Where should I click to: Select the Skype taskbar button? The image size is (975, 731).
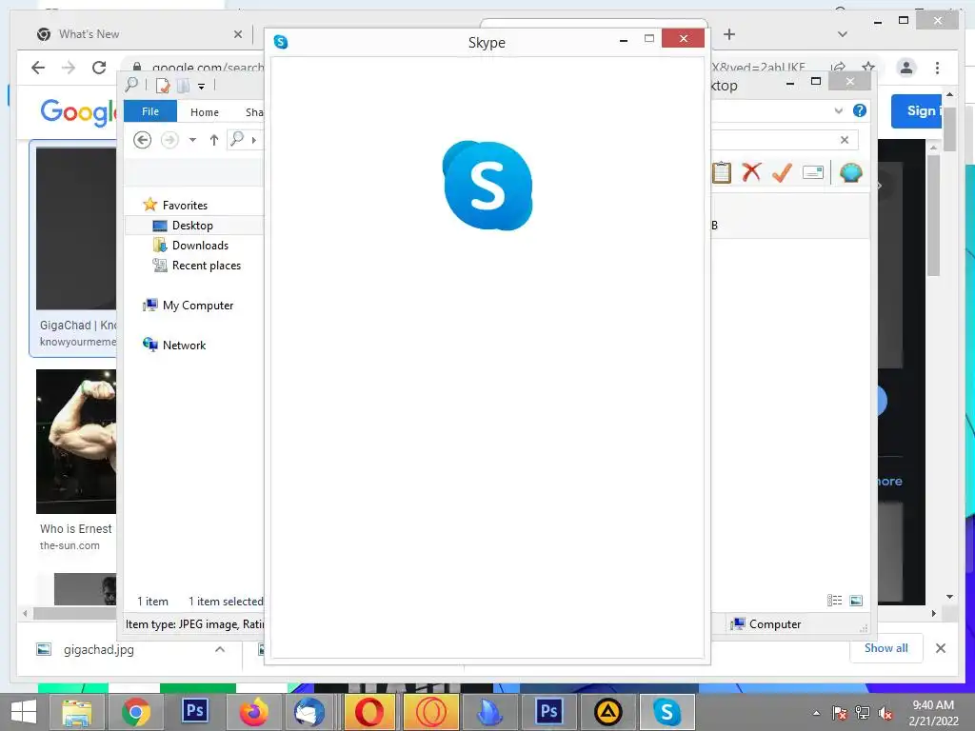click(667, 712)
